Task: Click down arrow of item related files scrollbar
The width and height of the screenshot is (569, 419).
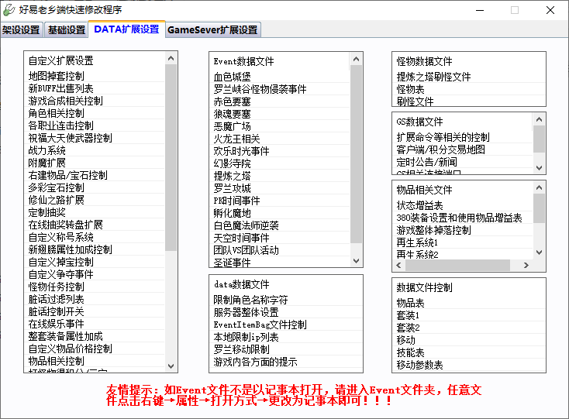Action: [x=539, y=265]
